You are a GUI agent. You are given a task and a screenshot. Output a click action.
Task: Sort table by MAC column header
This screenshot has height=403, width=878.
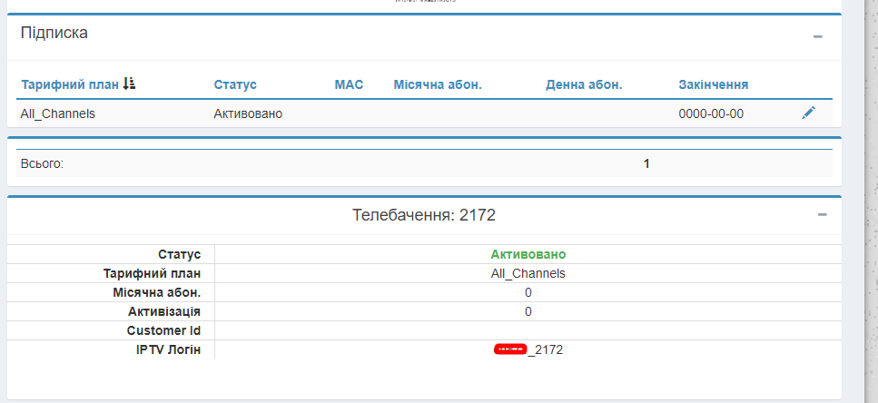click(349, 84)
